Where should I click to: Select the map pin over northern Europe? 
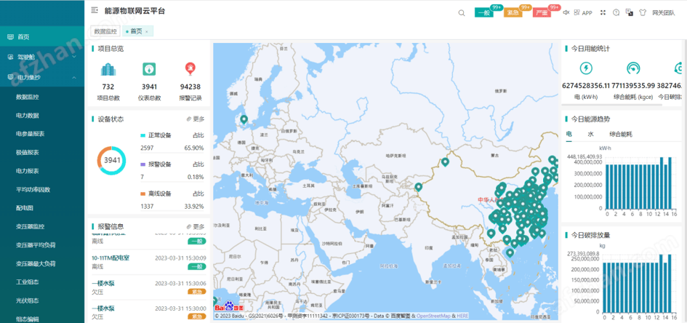tap(244, 119)
